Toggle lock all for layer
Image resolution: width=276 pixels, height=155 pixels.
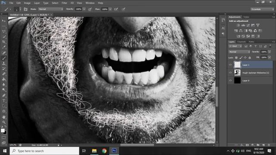pyautogui.click(x=250, y=57)
